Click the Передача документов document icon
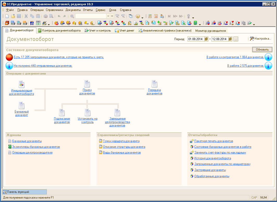This screenshot has width=277, height=202. pos(154,84)
